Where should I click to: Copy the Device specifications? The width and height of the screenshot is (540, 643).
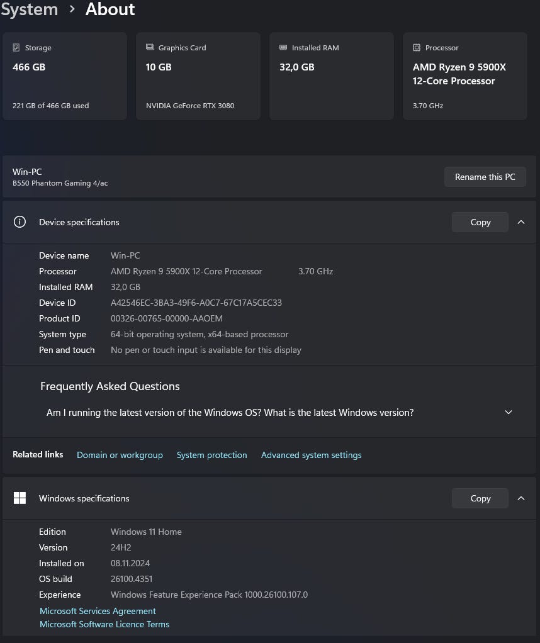[x=480, y=222]
